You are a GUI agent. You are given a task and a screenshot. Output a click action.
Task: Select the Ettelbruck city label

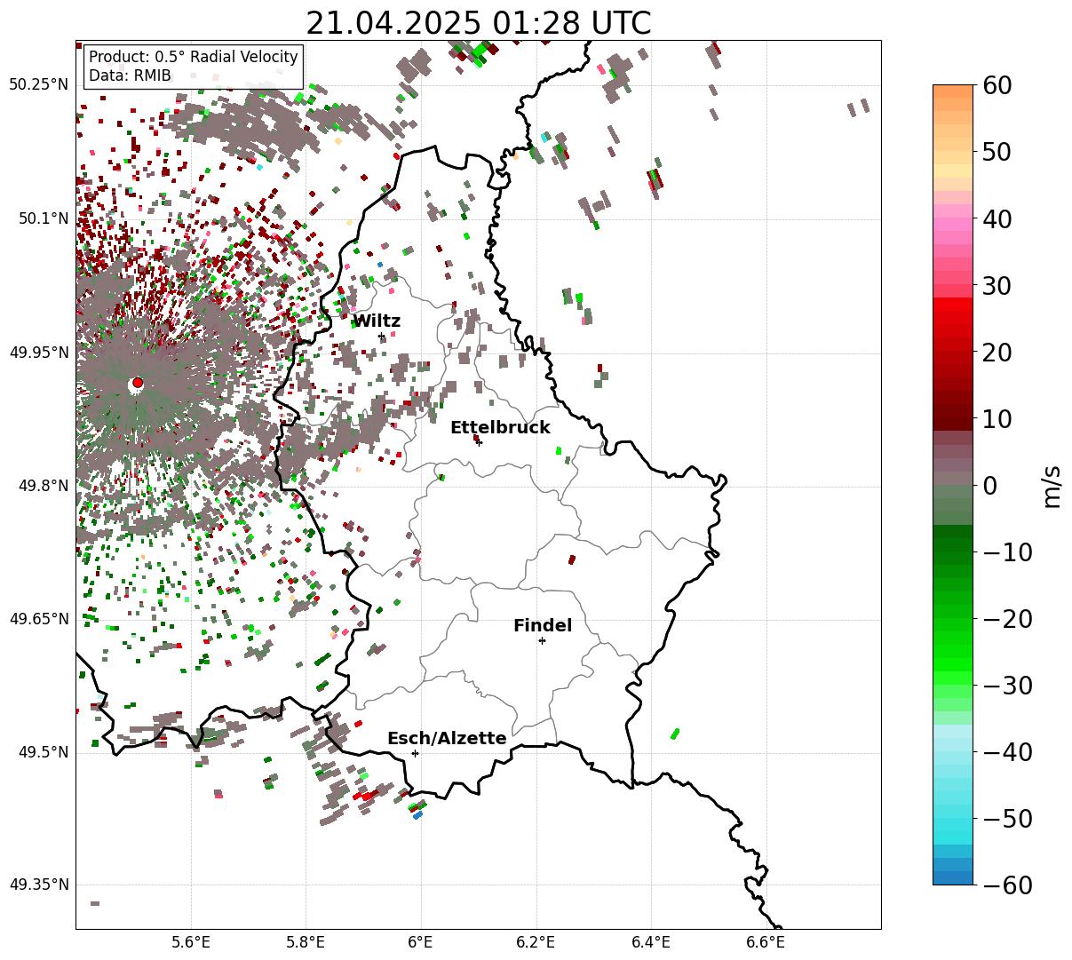click(500, 428)
